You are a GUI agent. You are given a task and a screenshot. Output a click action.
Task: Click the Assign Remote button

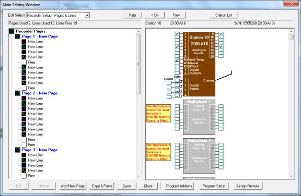(x=248, y=186)
